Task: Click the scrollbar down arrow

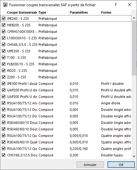Action: 134,156
